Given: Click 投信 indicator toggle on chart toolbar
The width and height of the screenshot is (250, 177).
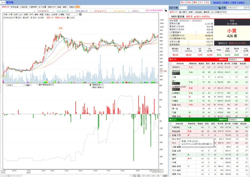Looking at the screenshot, I should [16, 14].
